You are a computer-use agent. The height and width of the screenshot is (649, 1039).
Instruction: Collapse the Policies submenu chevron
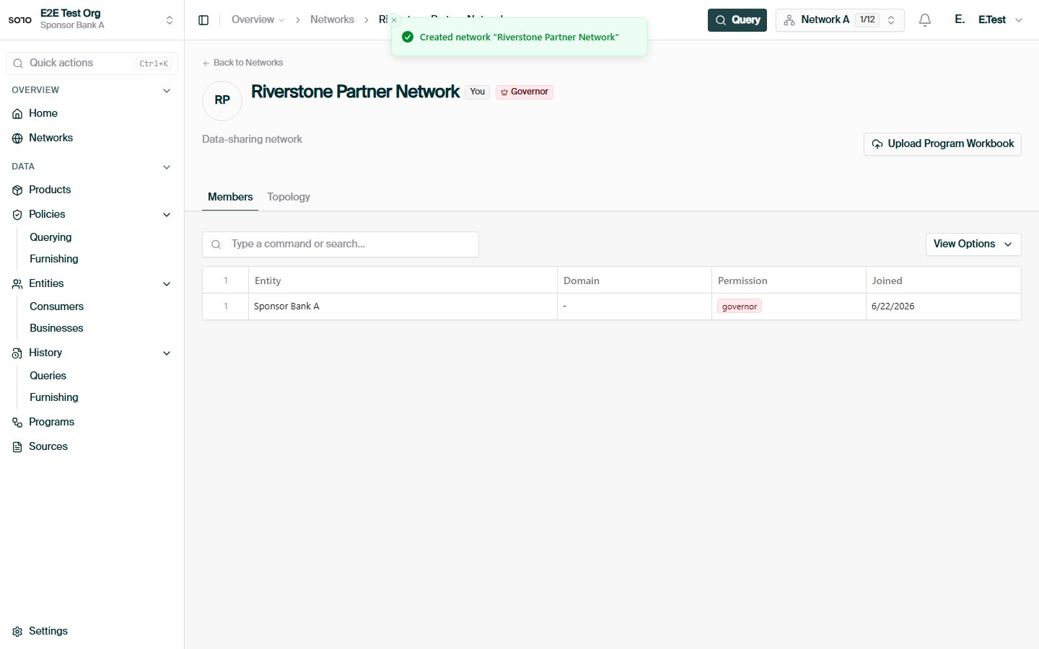(x=167, y=215)
